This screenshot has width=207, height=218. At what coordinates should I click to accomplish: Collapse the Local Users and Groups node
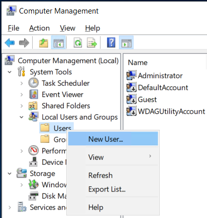[22, 117]
